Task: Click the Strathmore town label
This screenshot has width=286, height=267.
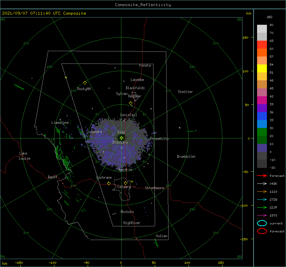Action: (154, 188)
